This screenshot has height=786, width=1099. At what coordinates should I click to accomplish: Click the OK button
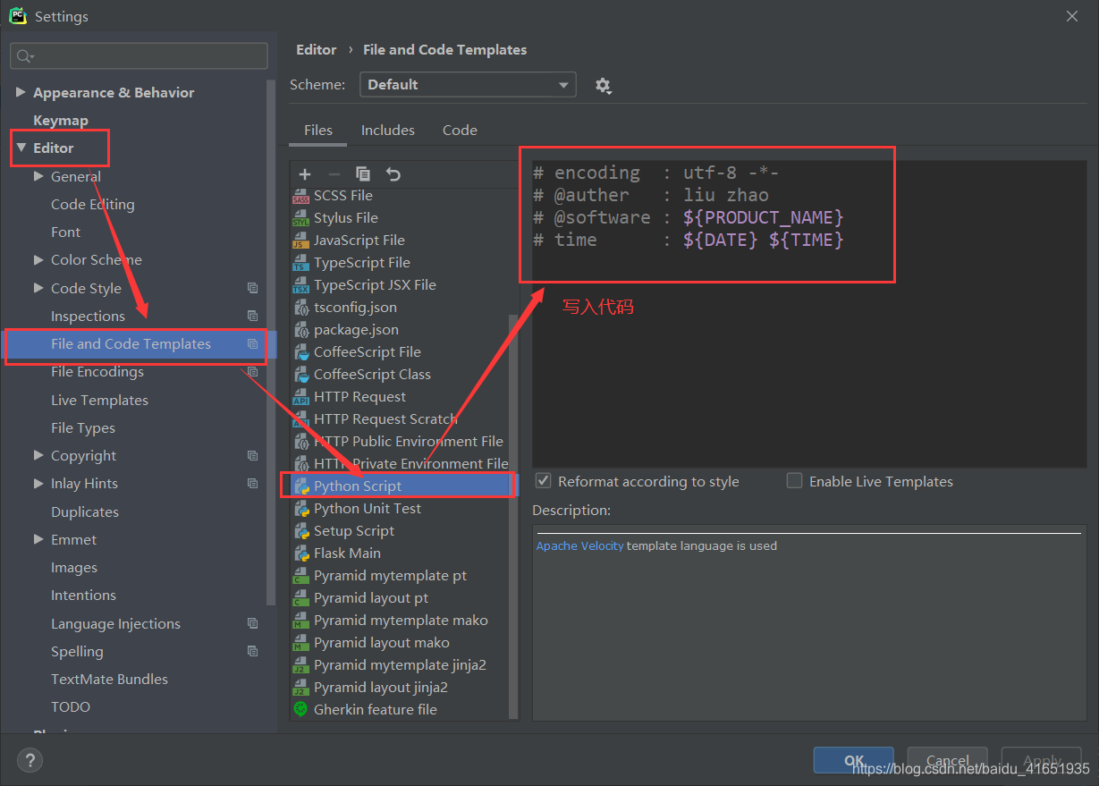point(854,760)
